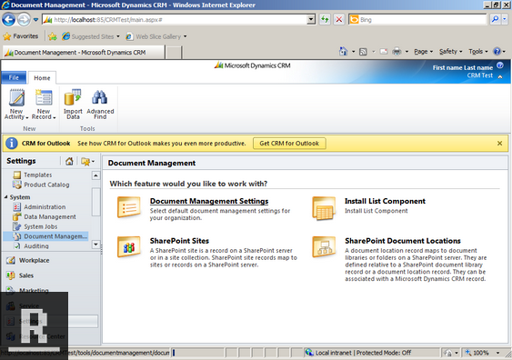This screenshot has height=360, width=512.
Task: Click the navigation scrollbar up arrow
Action: point(95,175)
